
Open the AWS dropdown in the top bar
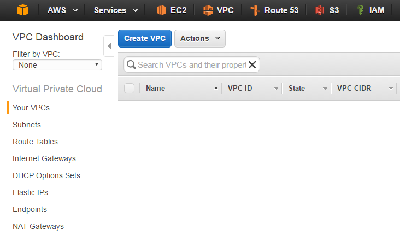[x=62, y=10]
